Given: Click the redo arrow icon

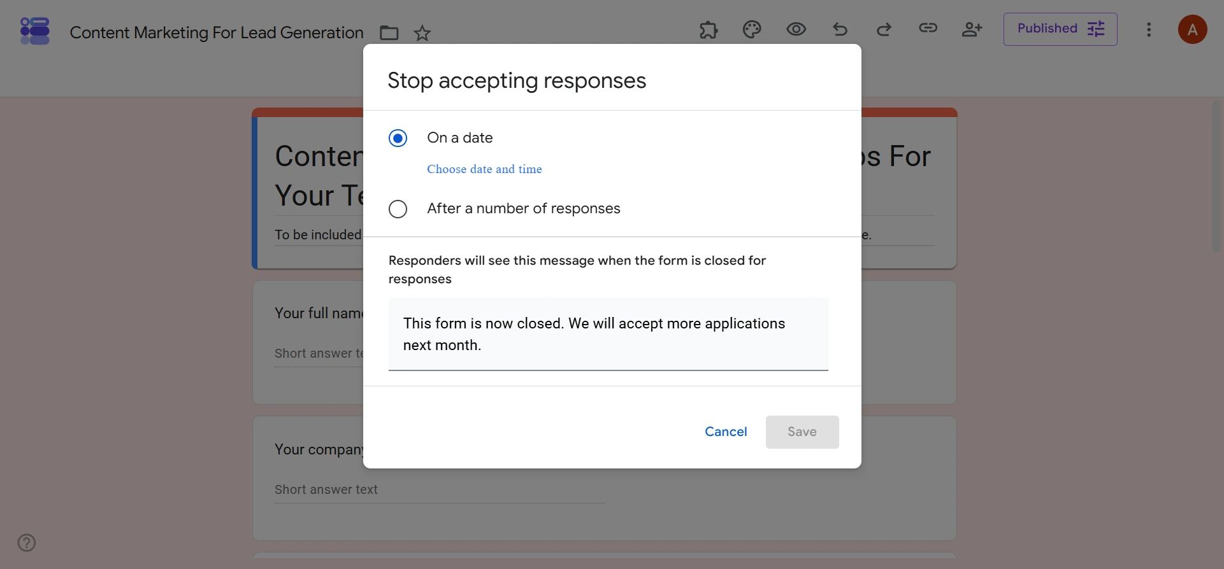Looking at the screenshot, I should [x=884, y=29].
